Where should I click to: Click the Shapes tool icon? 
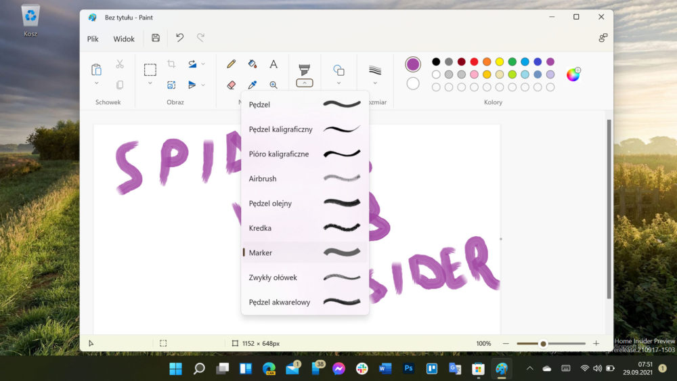click(339, 70)
